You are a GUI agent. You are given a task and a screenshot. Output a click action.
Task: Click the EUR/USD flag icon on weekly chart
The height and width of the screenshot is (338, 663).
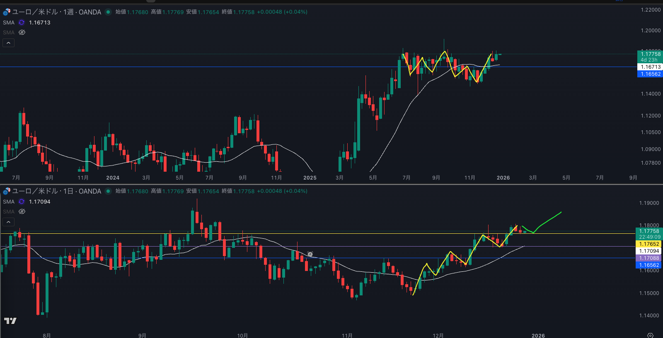tap(7, 12)
